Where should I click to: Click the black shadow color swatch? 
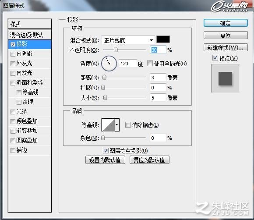pos(163,39)
